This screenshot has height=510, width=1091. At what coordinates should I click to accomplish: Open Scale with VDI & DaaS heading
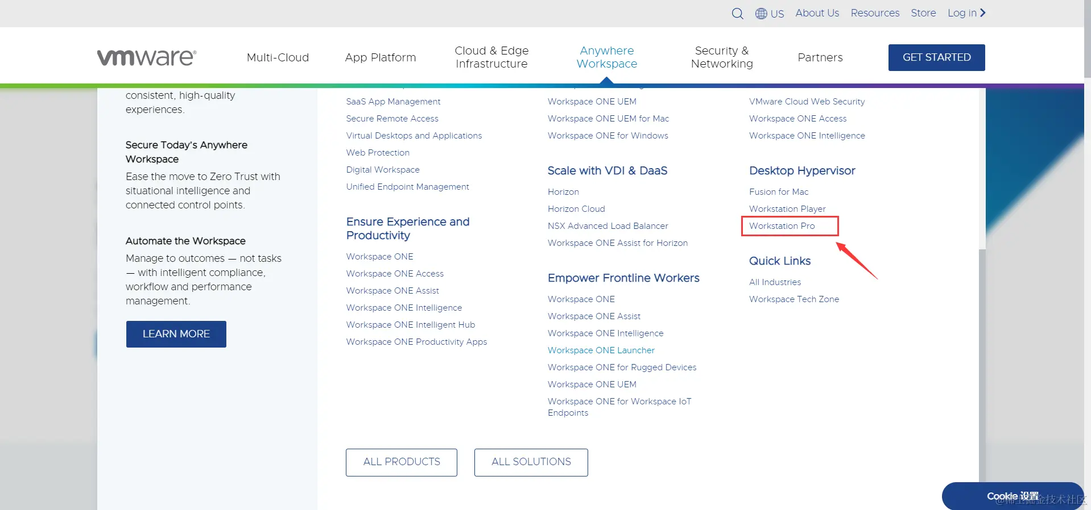click(x=607, y=170)
